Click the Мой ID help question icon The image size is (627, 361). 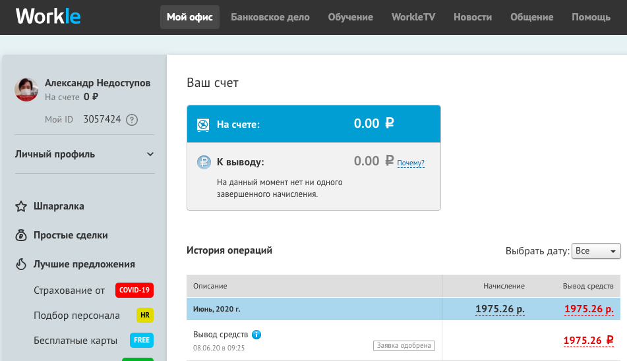pyautogui.click(x=132, y=120)
